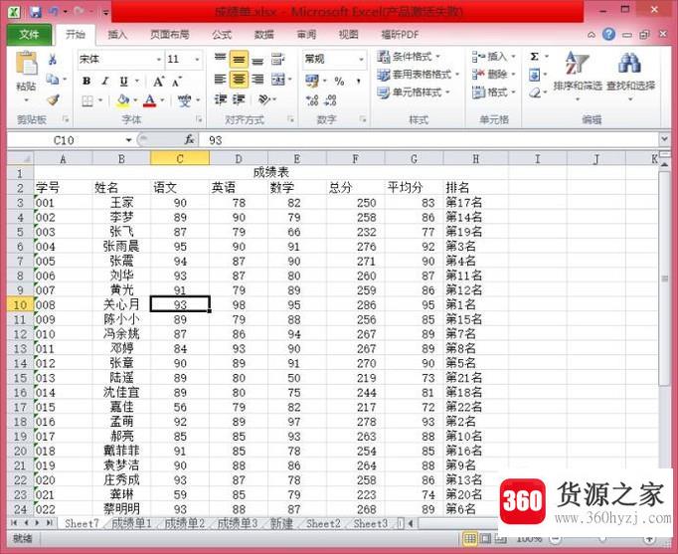Viewport: 678px width, 554px height.
Task: Open 单元格样式 cell styles menu
Action: coord(413,92)
